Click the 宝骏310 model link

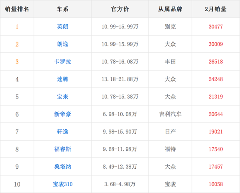[63, 184]
